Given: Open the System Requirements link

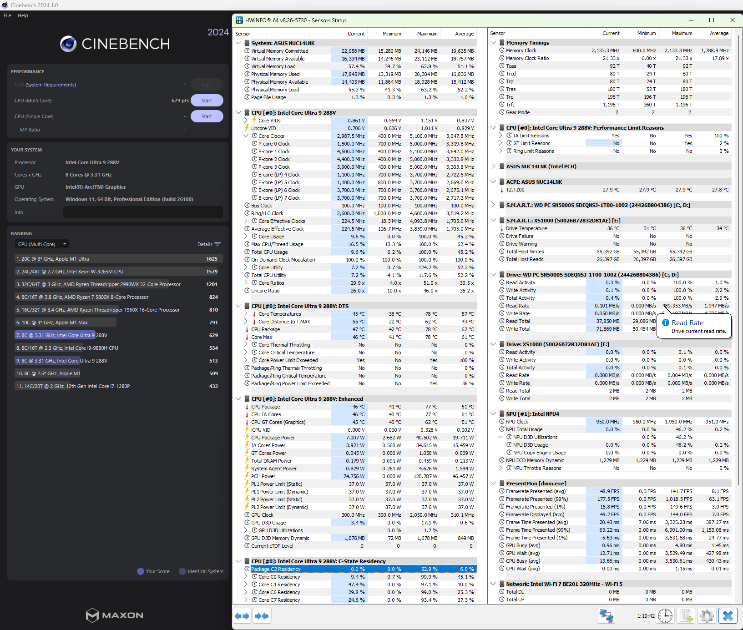Looking at the screenshot, I should coord(51,85).
